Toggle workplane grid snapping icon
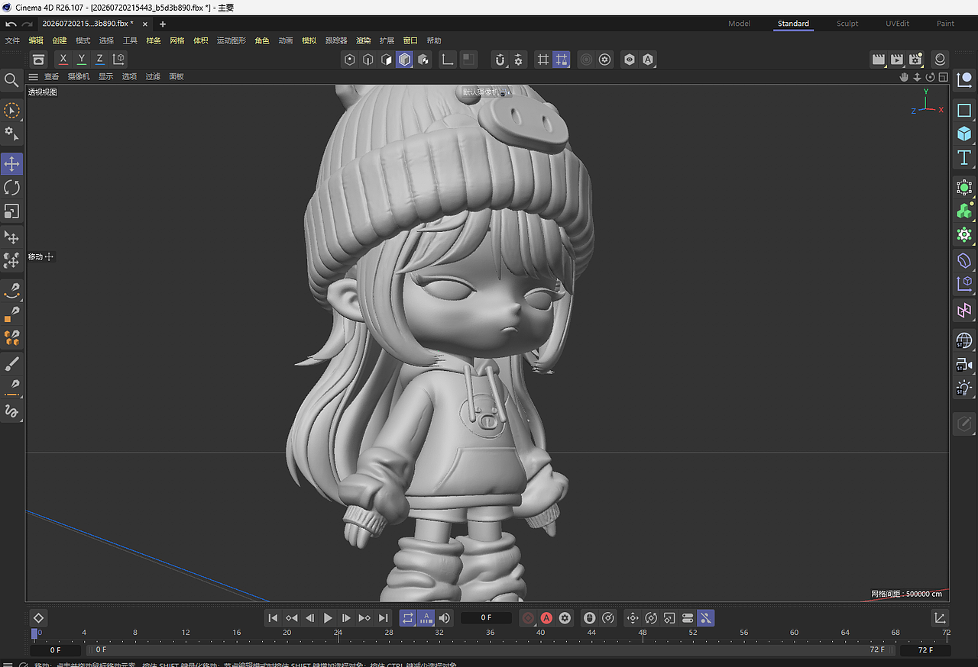978x667 pixels. pyautogui.click(x=542, y=60)
